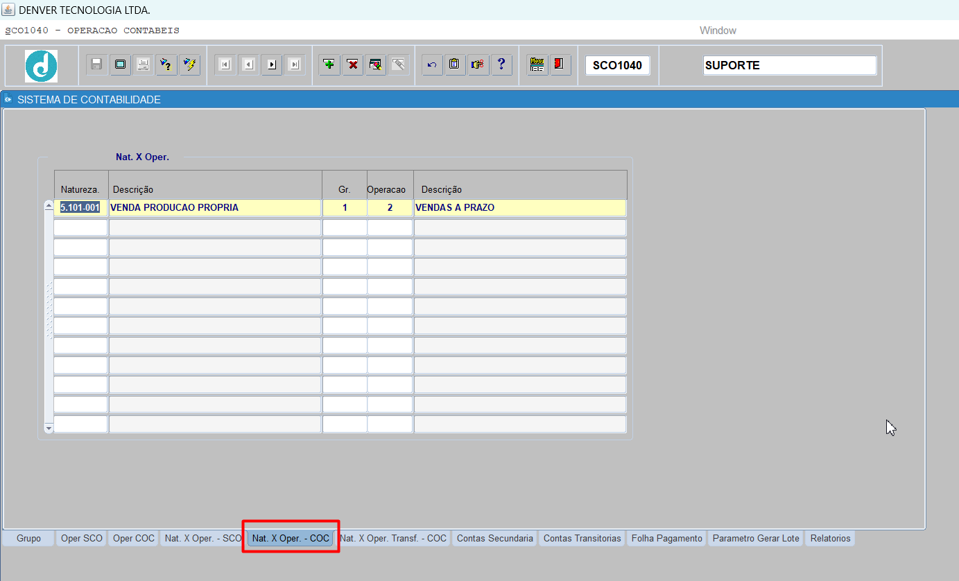Execute the query with lightning-bolt icon
This screenshot has width=959, height=581.
189,64
